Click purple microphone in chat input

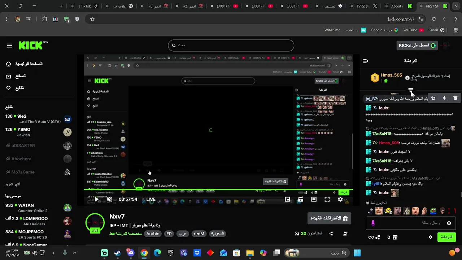click(x=373, y=223)
